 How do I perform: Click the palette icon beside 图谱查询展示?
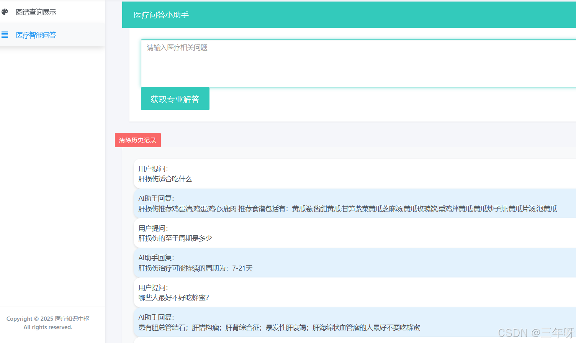[5, 12]
